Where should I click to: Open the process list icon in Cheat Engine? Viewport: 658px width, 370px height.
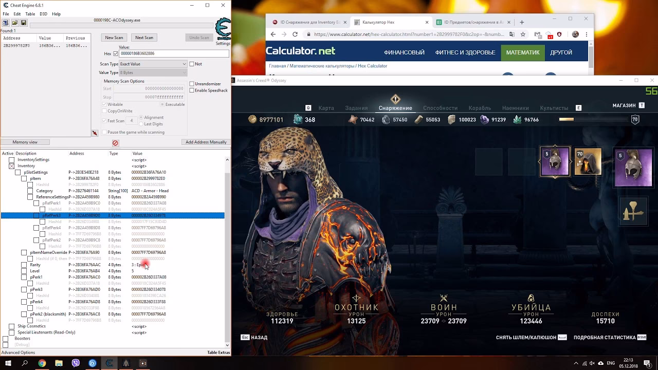(x=6, y=23)
